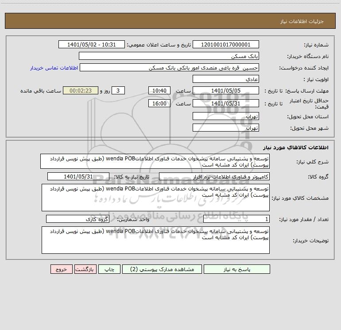341x330 pixels.
Task: Click the تعداد / مقدار مورد نیاز label
Action: [304, 219]
